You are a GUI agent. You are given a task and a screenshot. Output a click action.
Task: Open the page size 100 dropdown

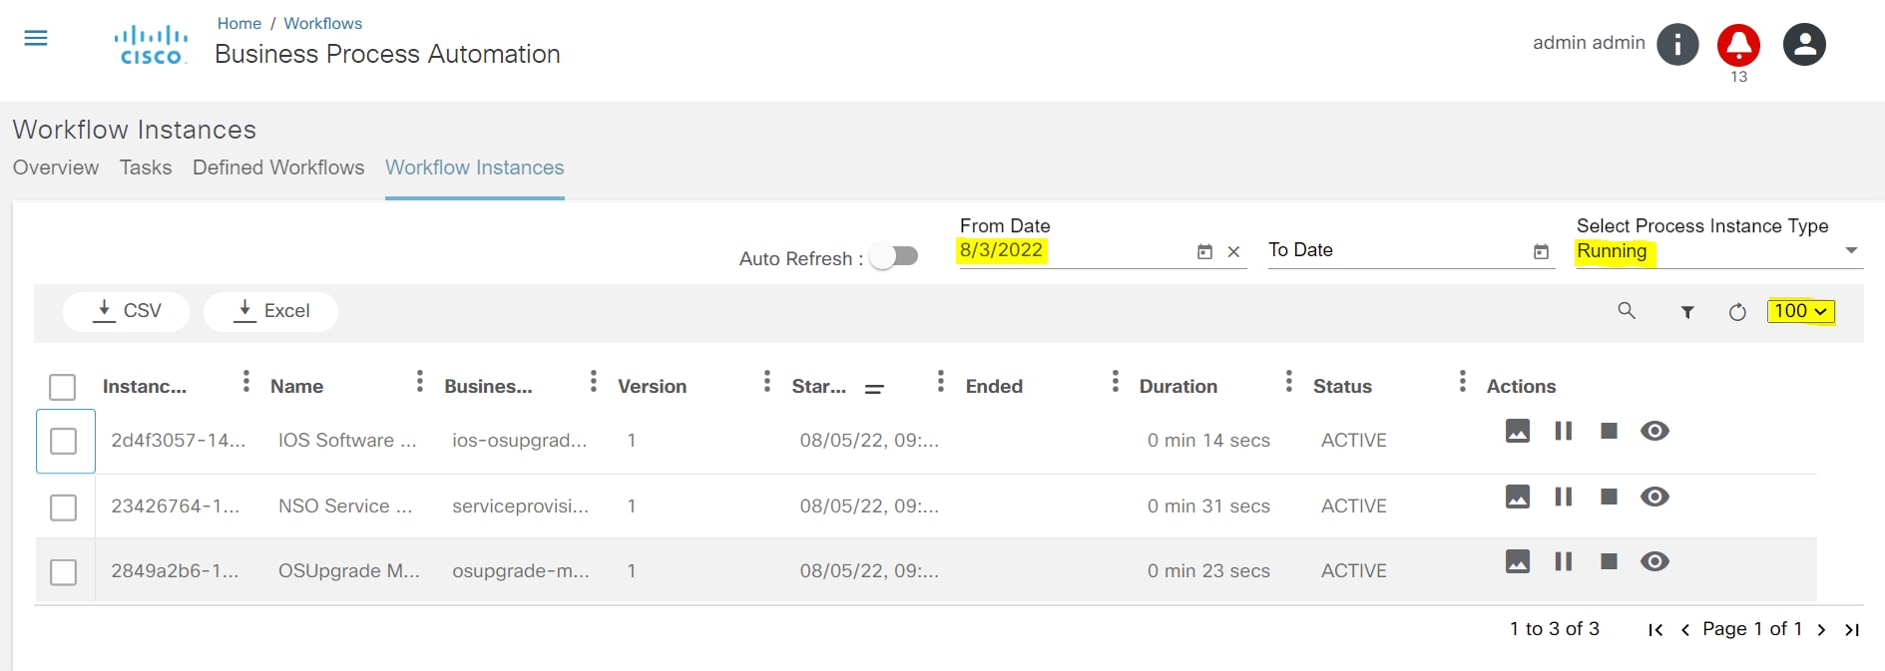(1800, 311)
